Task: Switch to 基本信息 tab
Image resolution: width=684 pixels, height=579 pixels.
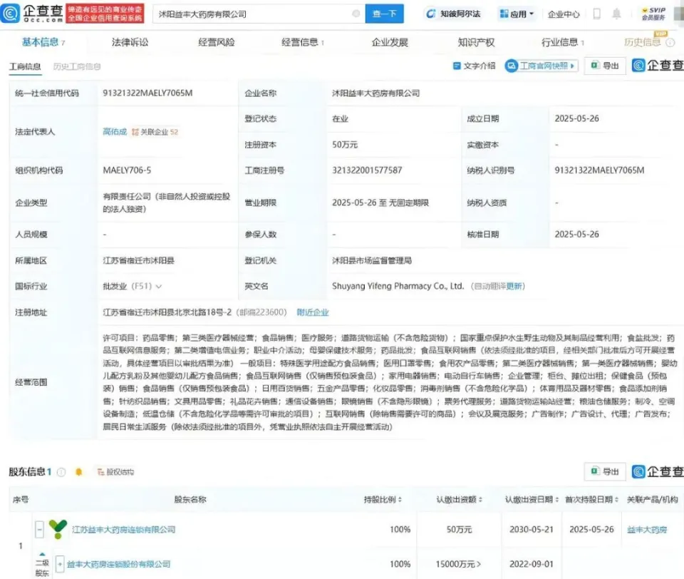Action: click(x=43, y=42)
